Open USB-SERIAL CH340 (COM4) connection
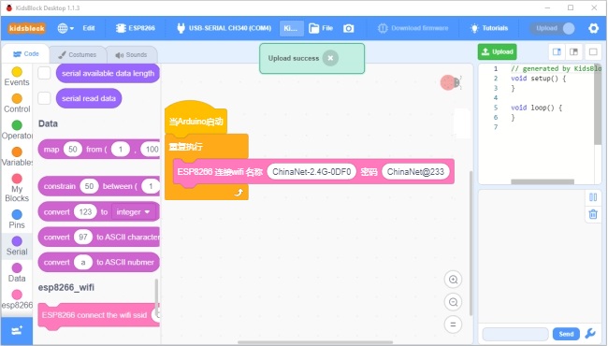The height and width of the screenshot is (346, 608). (x=224, y=28)
